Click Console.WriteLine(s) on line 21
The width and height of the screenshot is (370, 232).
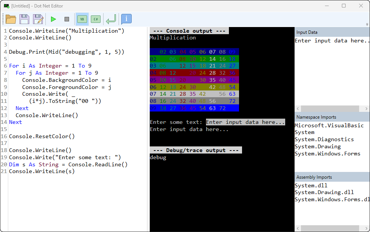point(42,171)
